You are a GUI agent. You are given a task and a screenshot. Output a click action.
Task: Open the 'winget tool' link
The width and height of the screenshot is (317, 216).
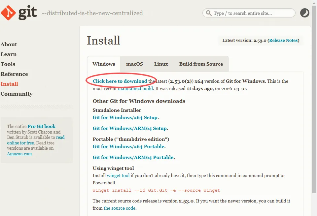click(118, 176)
